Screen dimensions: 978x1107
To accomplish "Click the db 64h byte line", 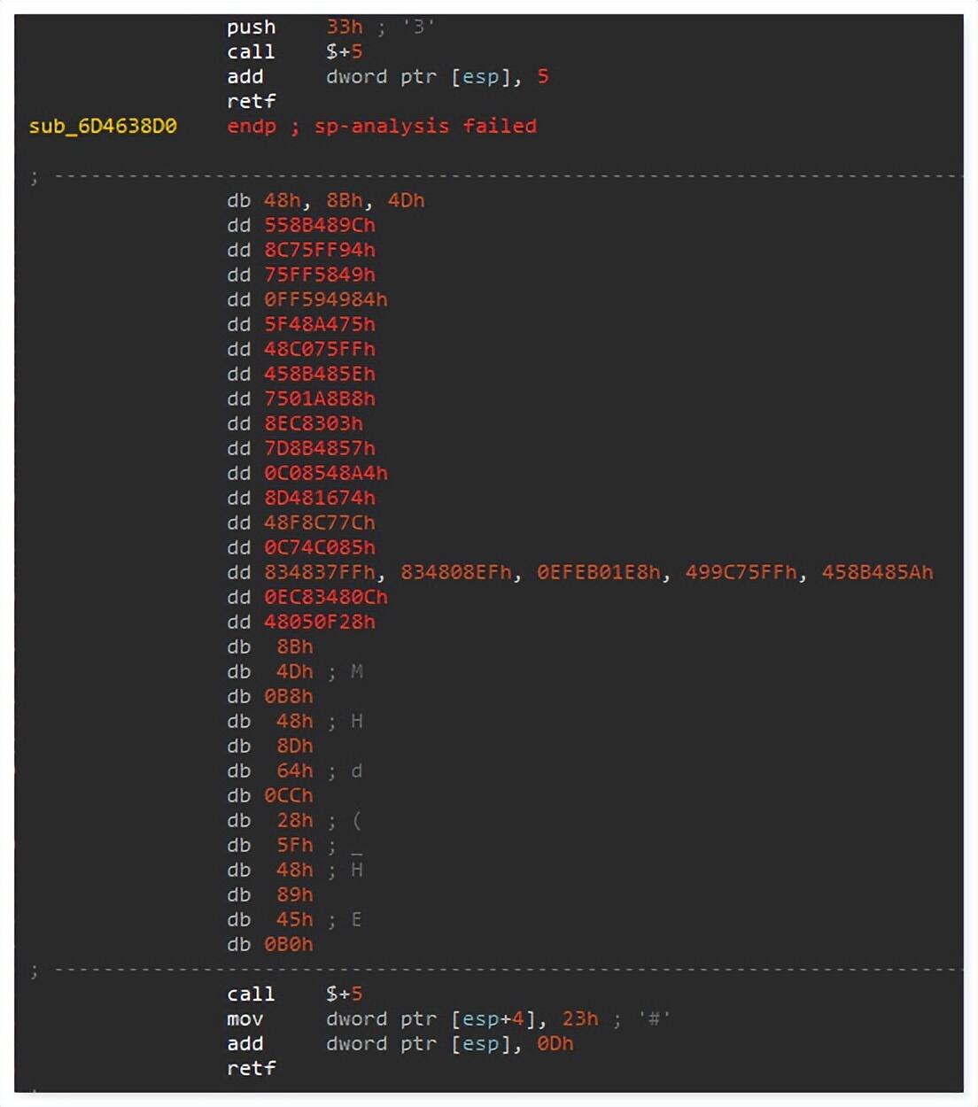I will pyautogui.click(x=269, y=771).
